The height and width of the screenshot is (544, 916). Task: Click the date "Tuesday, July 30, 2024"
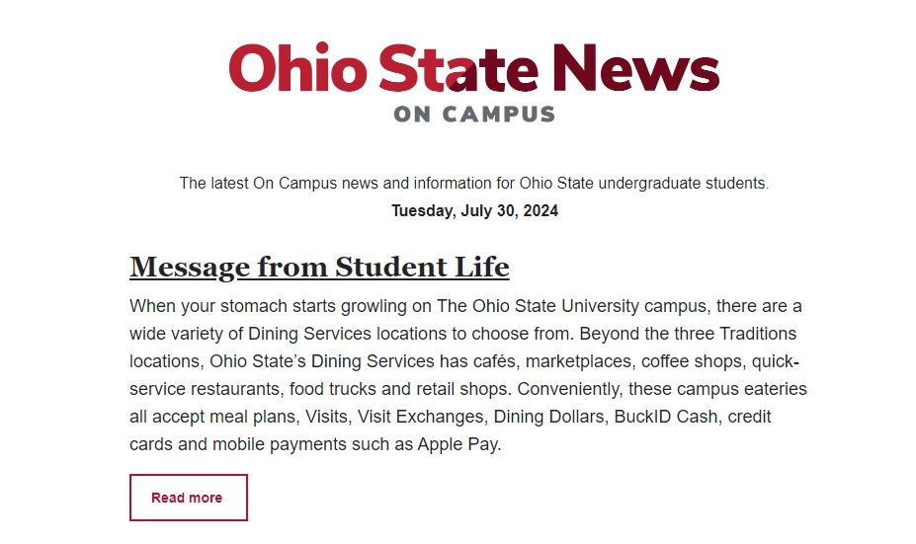pos(474,210)
